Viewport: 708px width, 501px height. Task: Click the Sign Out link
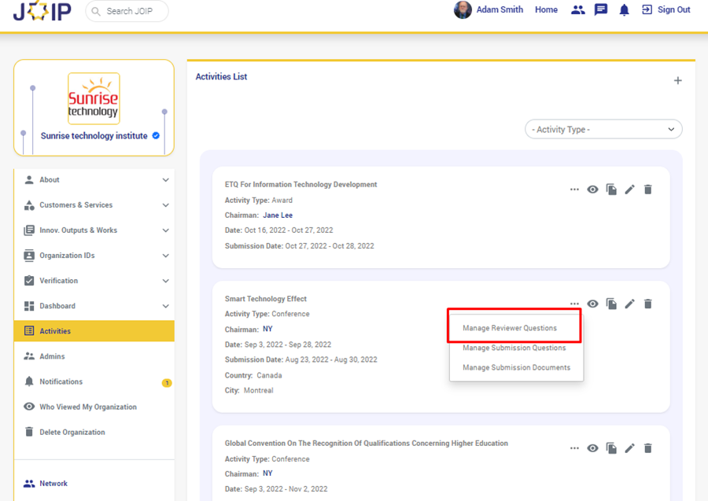click(x=666, y=10)
